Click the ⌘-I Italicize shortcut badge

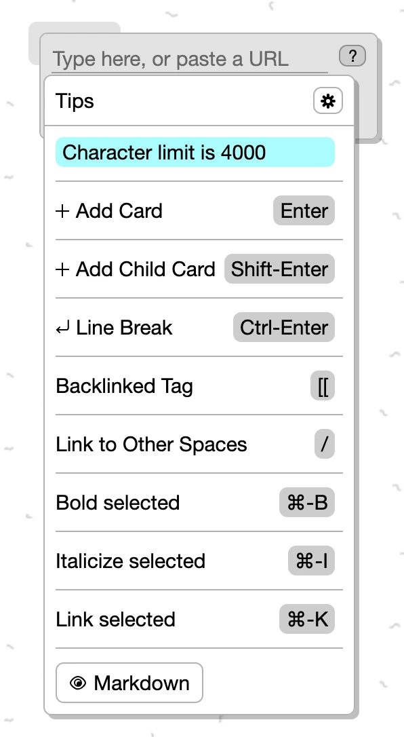click(x=311, y=561)
